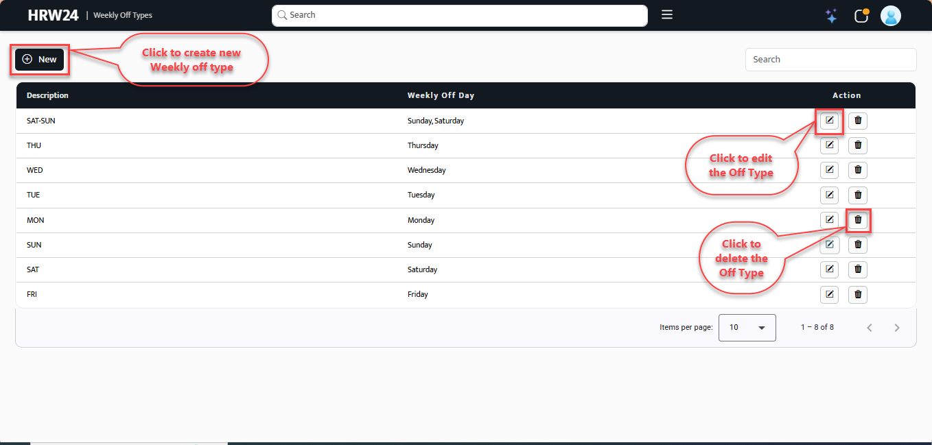The height and width of the screenshot is (445, 932).
Task: Open the user profile avatar
Action: pos(890,16)
